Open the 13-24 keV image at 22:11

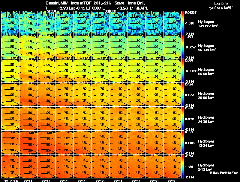[x=28, y=143]
